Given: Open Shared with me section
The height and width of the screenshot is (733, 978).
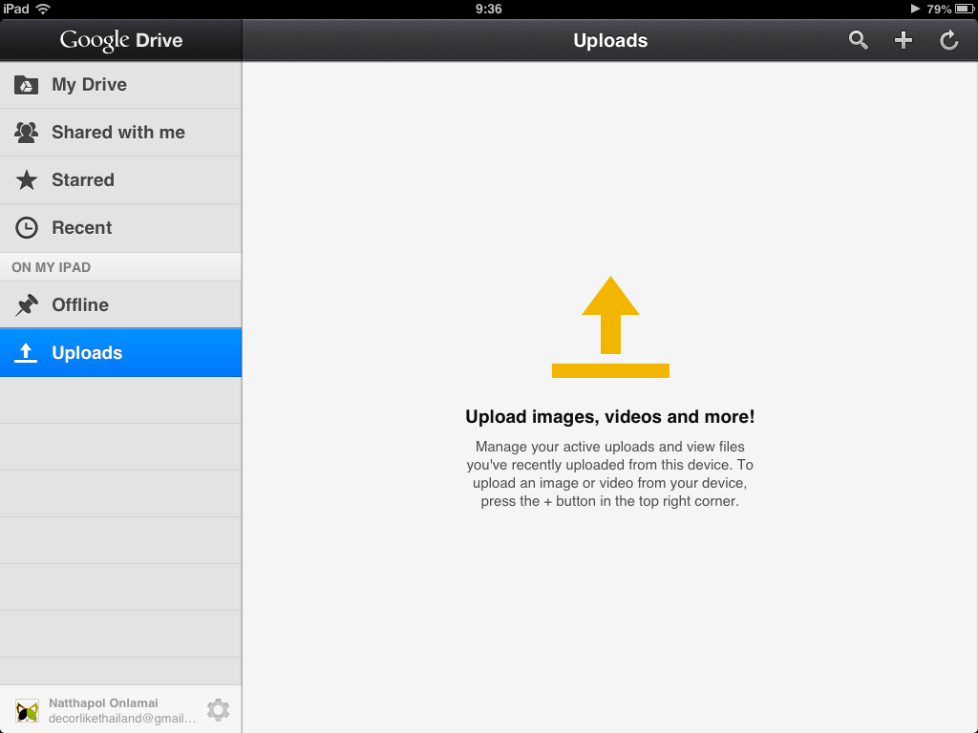Looking at the screenshot, I should coord(121,132).
